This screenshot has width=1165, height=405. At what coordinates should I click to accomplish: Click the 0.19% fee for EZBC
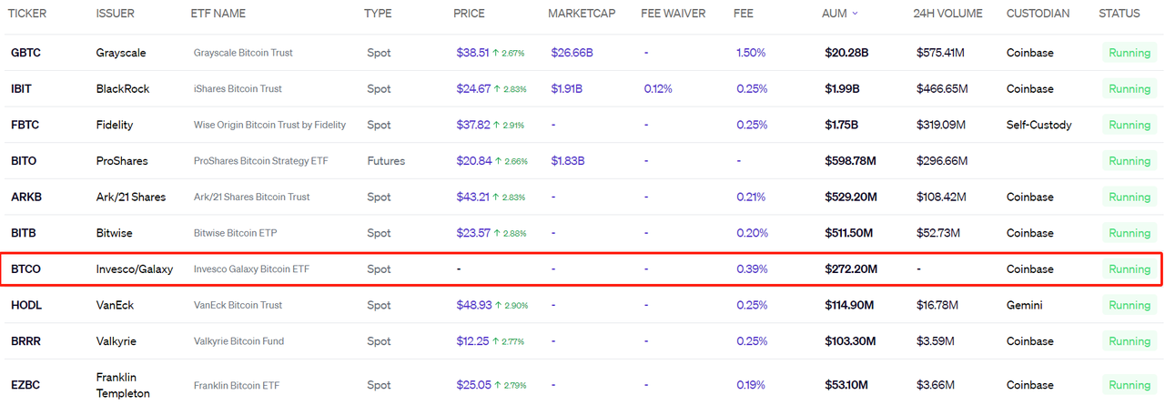[x=751, y=385]
